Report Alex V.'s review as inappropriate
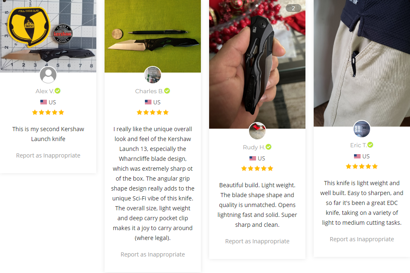This screenshot has height=273, width=410. click(x=48, y=155)
